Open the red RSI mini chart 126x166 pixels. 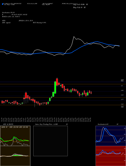[x=111, y=156]
